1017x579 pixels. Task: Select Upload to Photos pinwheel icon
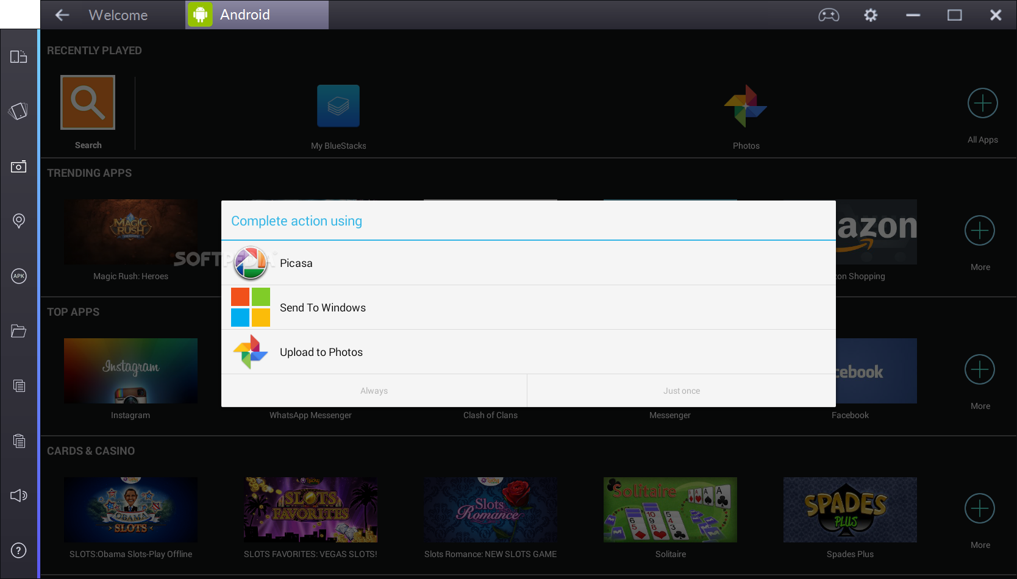click(251, 352)
